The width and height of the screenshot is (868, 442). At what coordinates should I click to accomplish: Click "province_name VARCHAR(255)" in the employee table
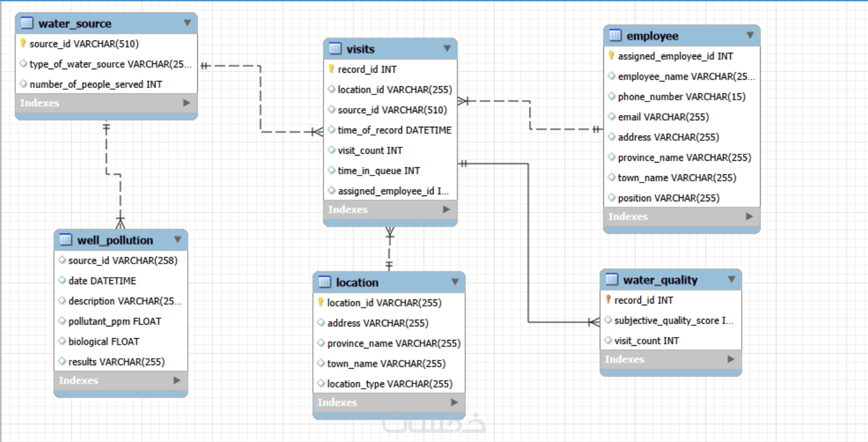(684, 158)
